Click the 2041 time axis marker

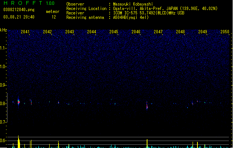coord(25,32)
